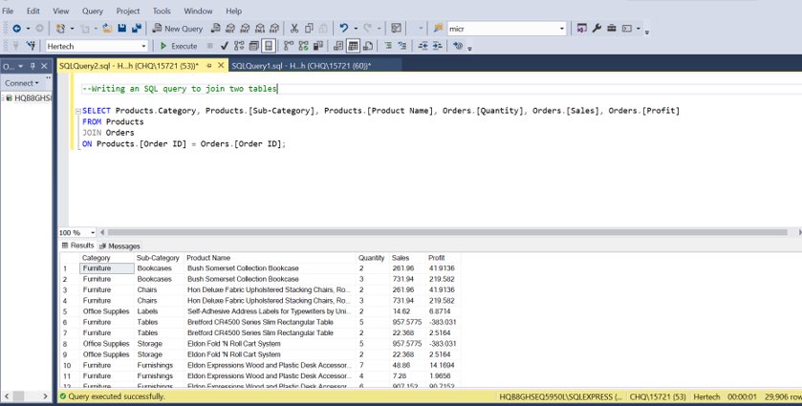Click the Object Explorer scroll-right arrow
This screenshot has width=802, height=406.
coord(45,396)
